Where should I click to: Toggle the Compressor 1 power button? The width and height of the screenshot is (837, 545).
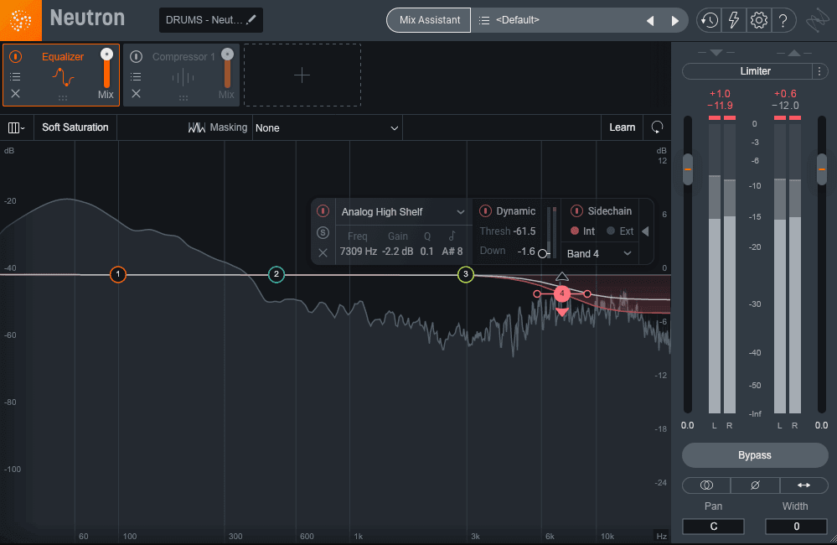[136, 56]
